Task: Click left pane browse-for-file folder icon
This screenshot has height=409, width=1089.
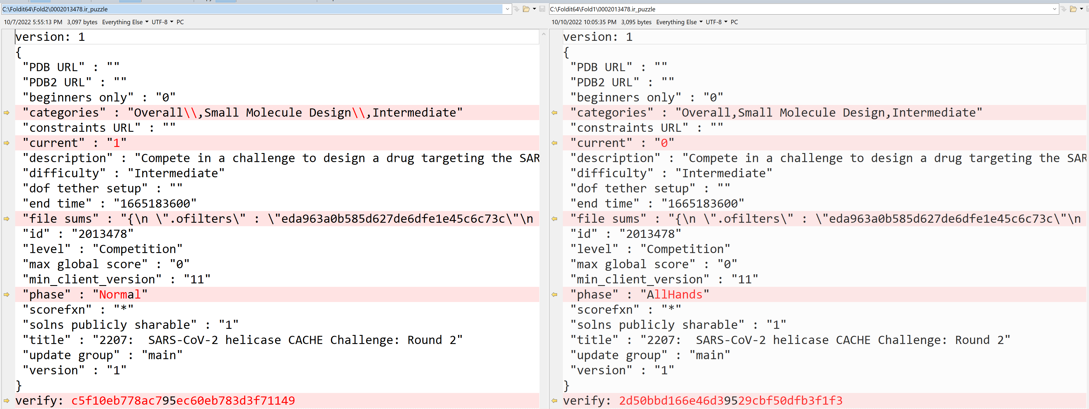Action: pyautogui.click(x=526, y=9)
